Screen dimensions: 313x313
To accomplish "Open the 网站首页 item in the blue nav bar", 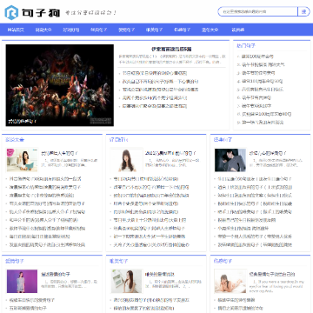I will click(16, 30).
